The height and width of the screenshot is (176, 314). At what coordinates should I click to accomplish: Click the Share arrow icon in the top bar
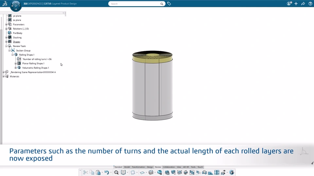coord(303,4)
